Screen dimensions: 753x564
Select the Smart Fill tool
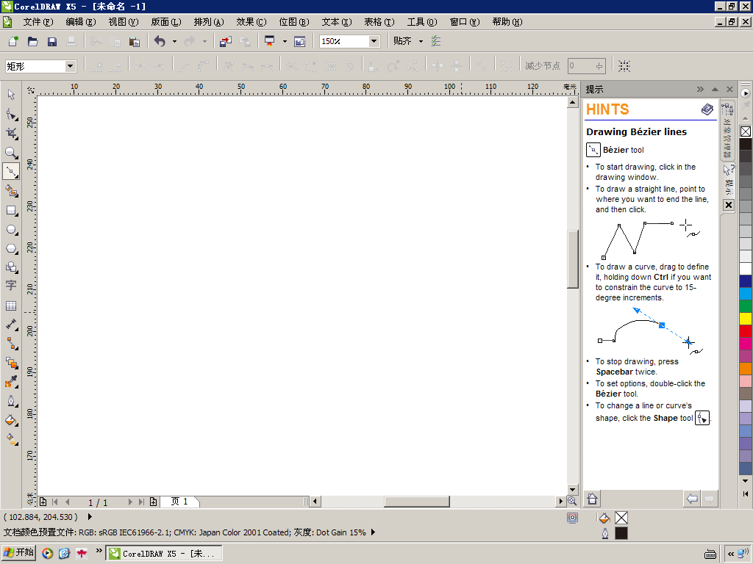11,191
